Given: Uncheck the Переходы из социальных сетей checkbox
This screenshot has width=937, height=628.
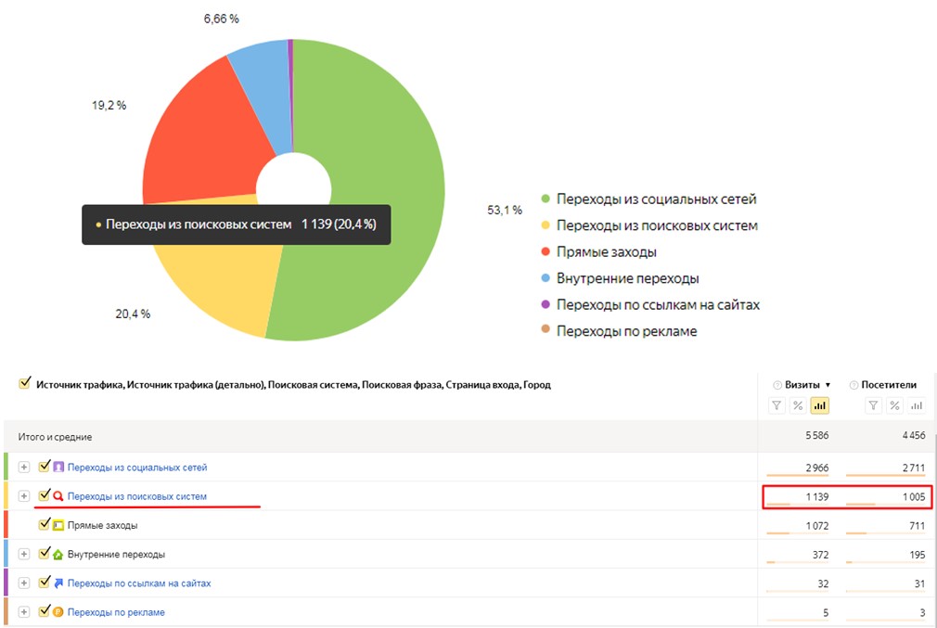Looking at the screenshot, I should point(44,467).
